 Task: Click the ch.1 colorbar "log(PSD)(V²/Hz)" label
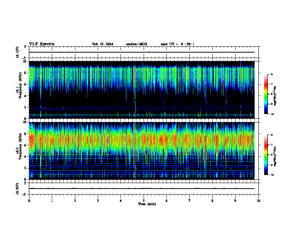coord(275,96)
